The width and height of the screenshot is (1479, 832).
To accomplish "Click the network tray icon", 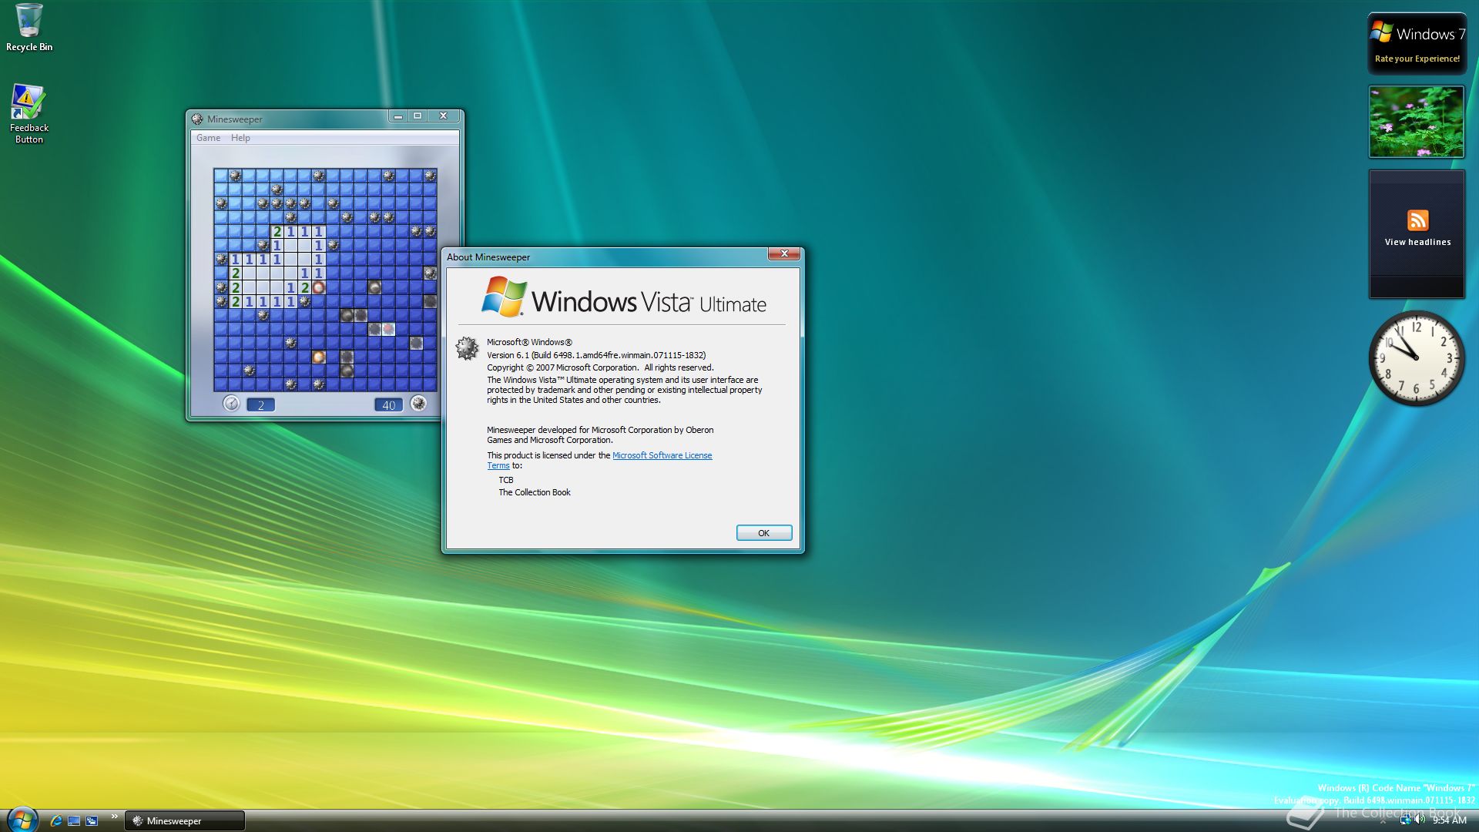I will tap(1405, 820).
